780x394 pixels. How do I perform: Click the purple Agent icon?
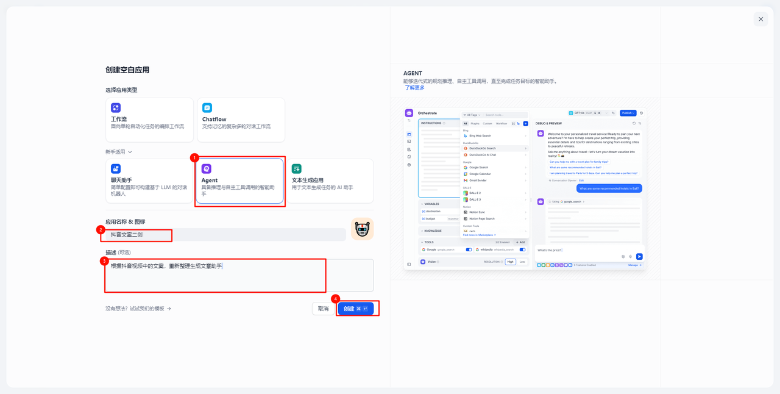pyautogui.click(x=207, y=169)
